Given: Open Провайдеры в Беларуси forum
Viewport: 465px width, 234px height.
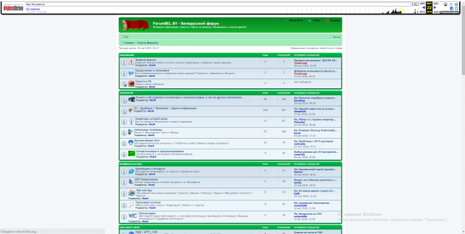Looking at the screenshot, I should 150,169.
